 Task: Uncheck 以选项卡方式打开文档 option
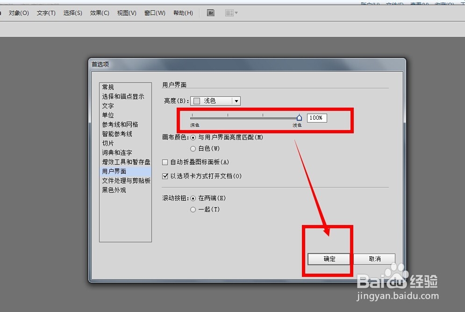[x=165, y=176]
